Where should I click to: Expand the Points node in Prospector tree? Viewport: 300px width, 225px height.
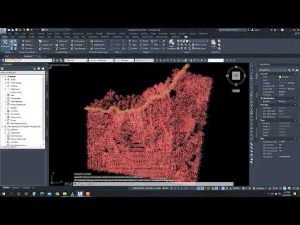tap(6, 79)
